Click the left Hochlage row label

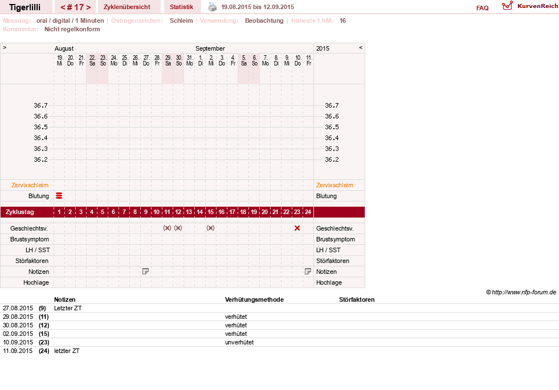(36, 282)
